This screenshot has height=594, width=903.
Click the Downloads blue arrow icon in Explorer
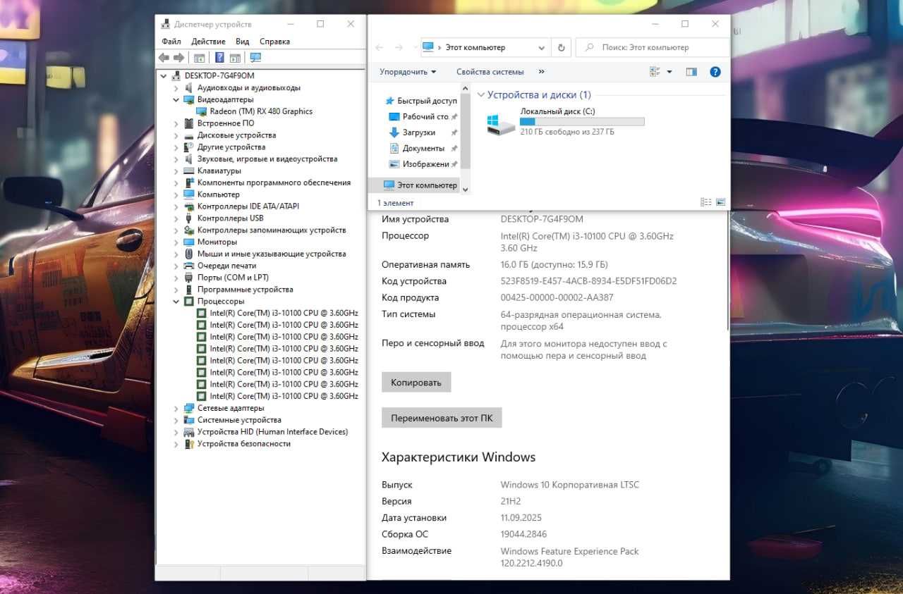394,132
